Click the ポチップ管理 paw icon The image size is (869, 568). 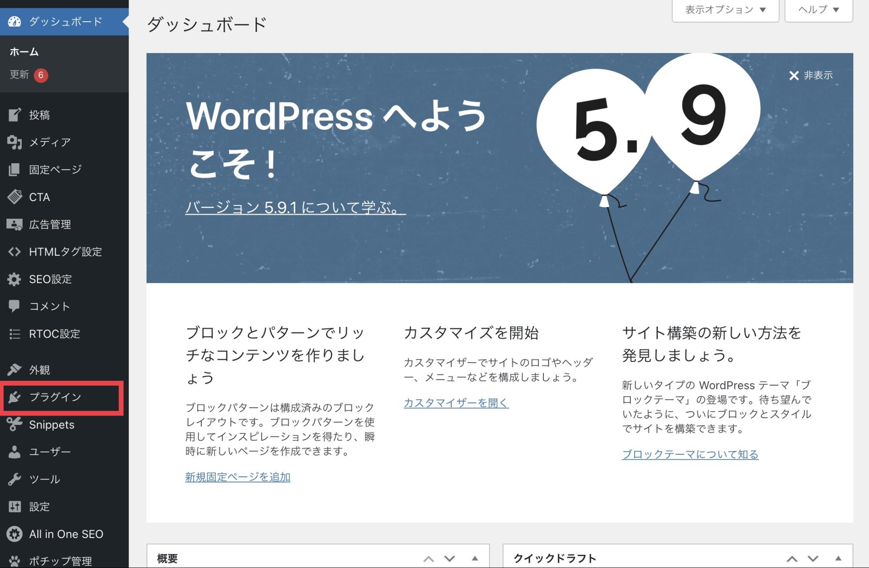click(x=14, y=561)
